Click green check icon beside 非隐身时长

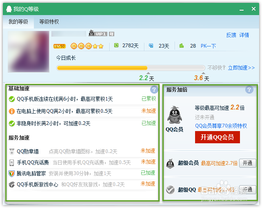click(12, 123)
